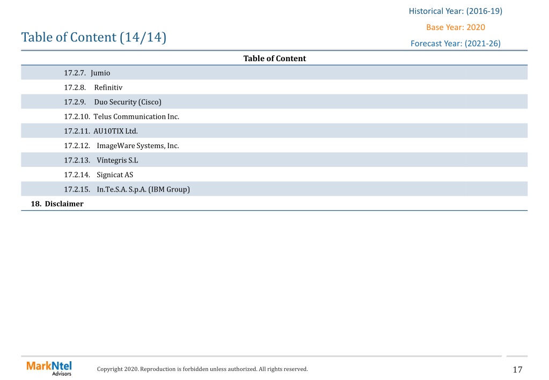Viewport: 549px width, 380px height.
Task: Click 'Historical Year: (2016-19)' text
Action: click(x=456, y=11)
